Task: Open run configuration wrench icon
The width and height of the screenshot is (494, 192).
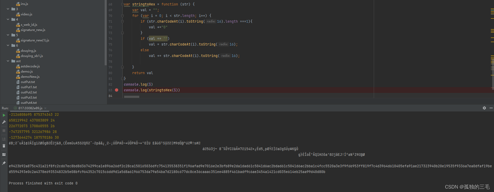Action: [4, 122]
